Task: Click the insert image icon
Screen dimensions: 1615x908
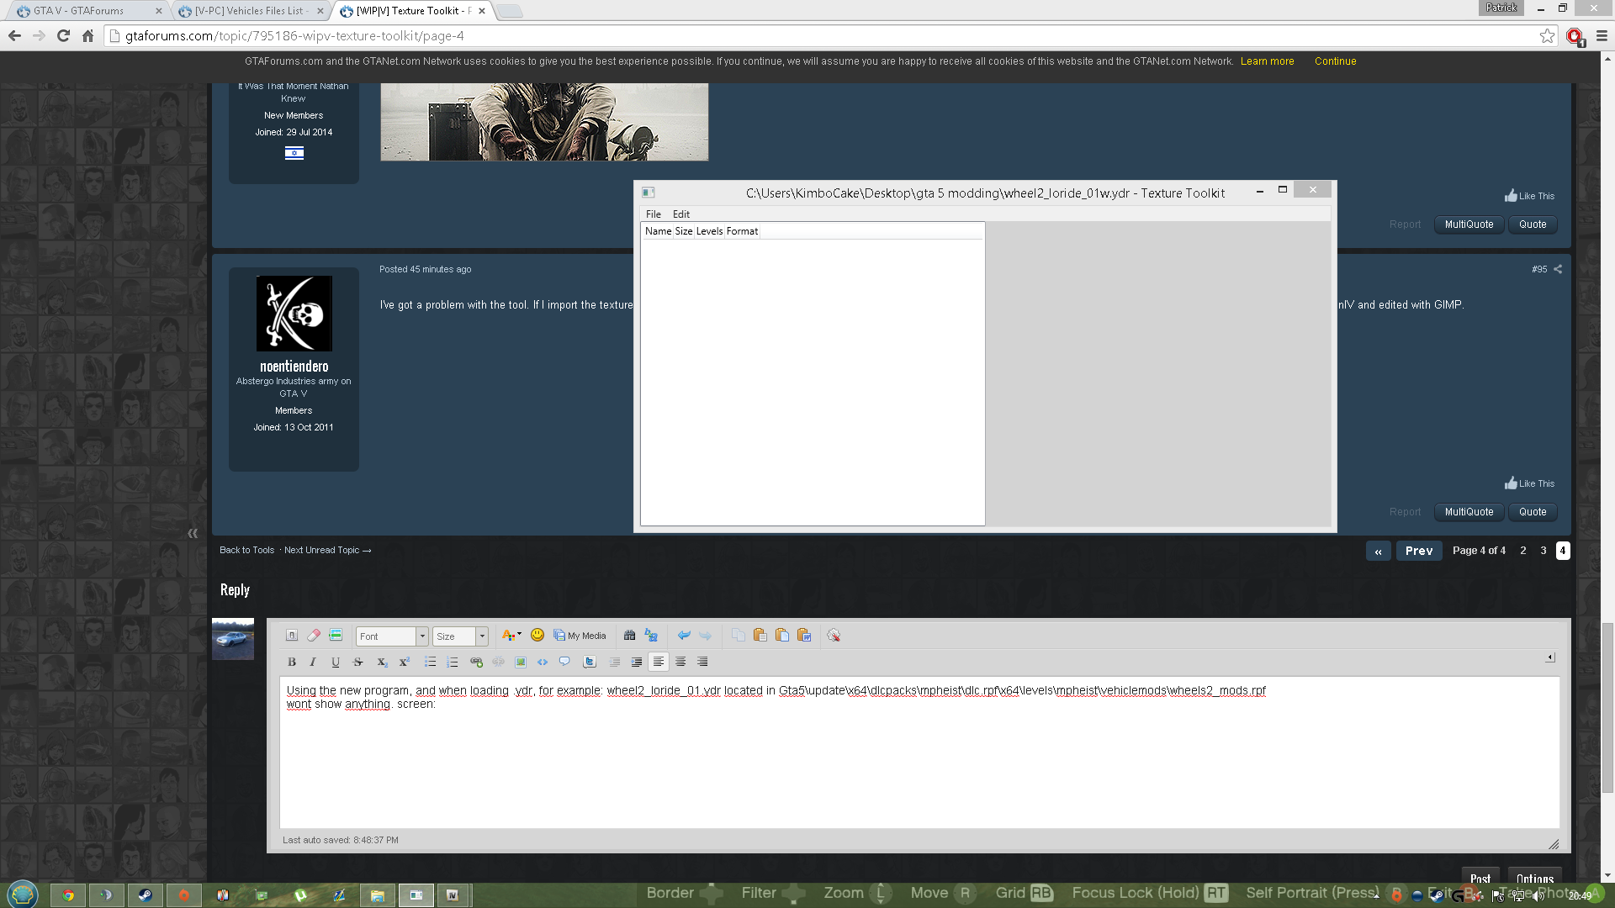Action: pyautogui.click(x=521, y=663)
